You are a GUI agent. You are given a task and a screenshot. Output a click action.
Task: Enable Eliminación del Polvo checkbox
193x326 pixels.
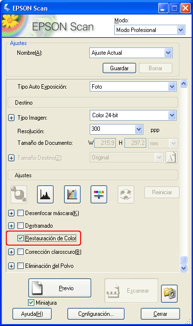click(20, 266)
